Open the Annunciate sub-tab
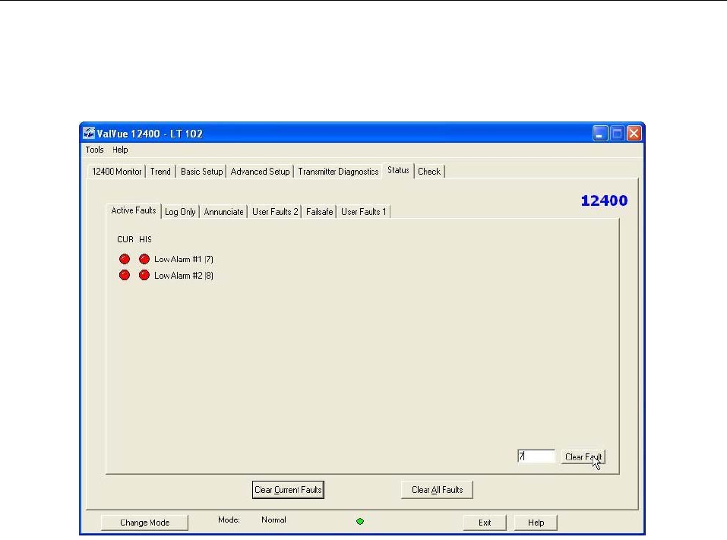The width and height of the screenshot is (727, 540). tap(223, 212)
